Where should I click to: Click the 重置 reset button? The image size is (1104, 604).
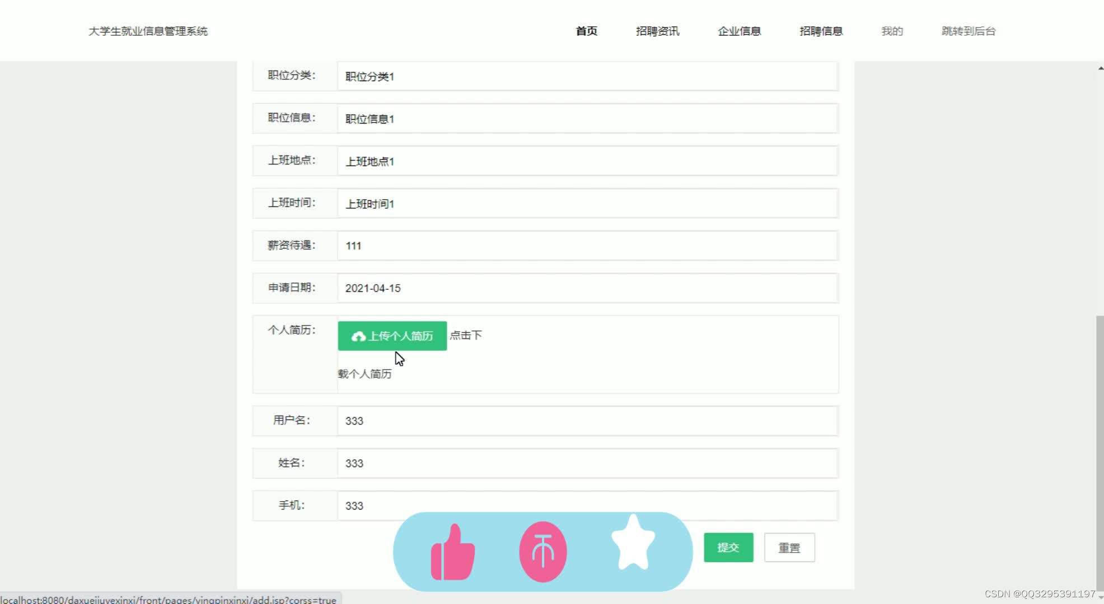[789, 548]
